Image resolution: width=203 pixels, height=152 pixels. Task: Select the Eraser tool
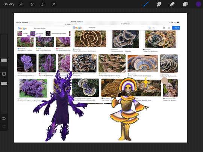tap(172, 4)
